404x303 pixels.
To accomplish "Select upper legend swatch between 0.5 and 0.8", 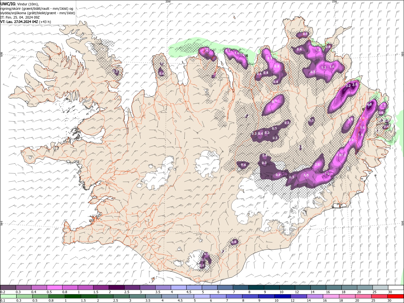I will pyautogui.click(x=54, y=288).
